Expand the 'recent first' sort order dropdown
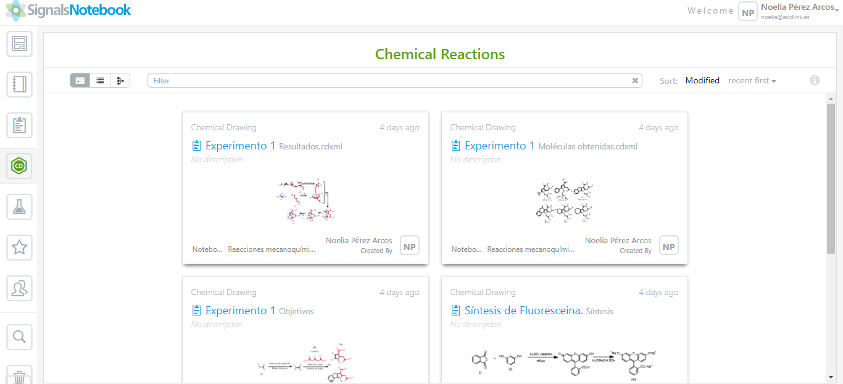 coord(752,80)
